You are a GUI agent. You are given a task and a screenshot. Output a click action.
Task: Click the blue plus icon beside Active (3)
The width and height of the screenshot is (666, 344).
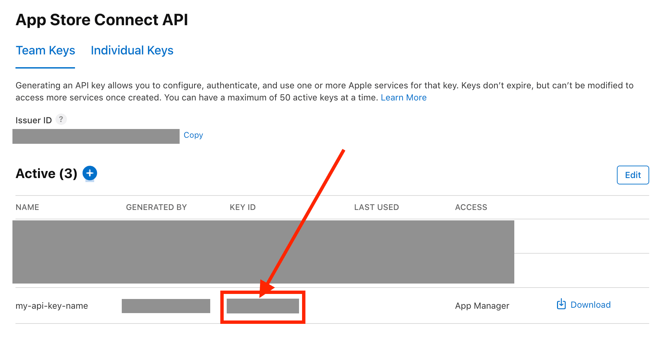(90, 173)
